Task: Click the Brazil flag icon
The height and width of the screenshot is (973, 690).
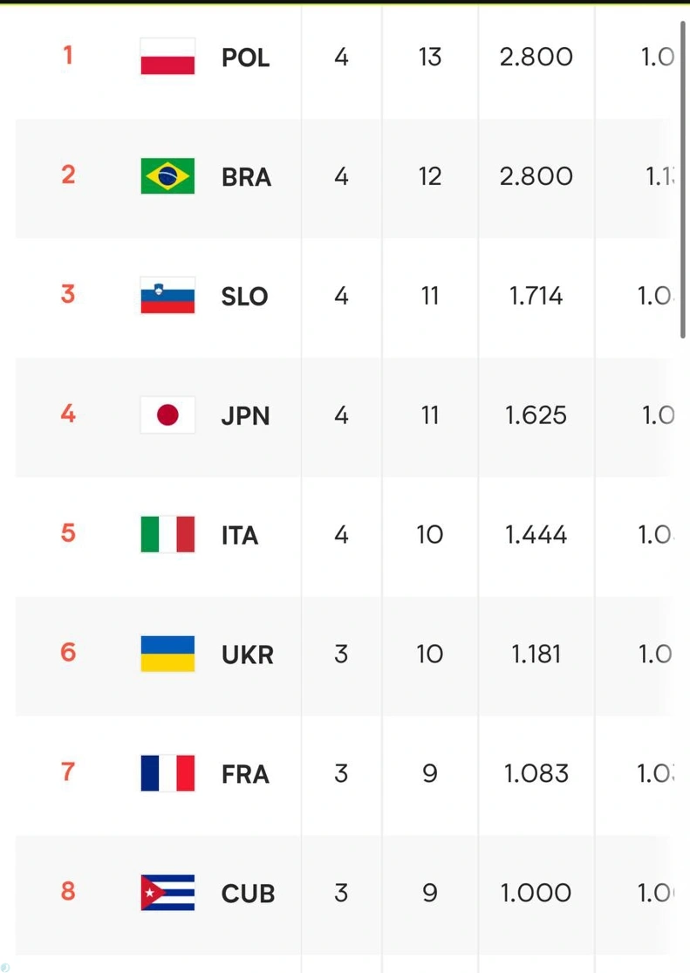Action: [167, 176]
